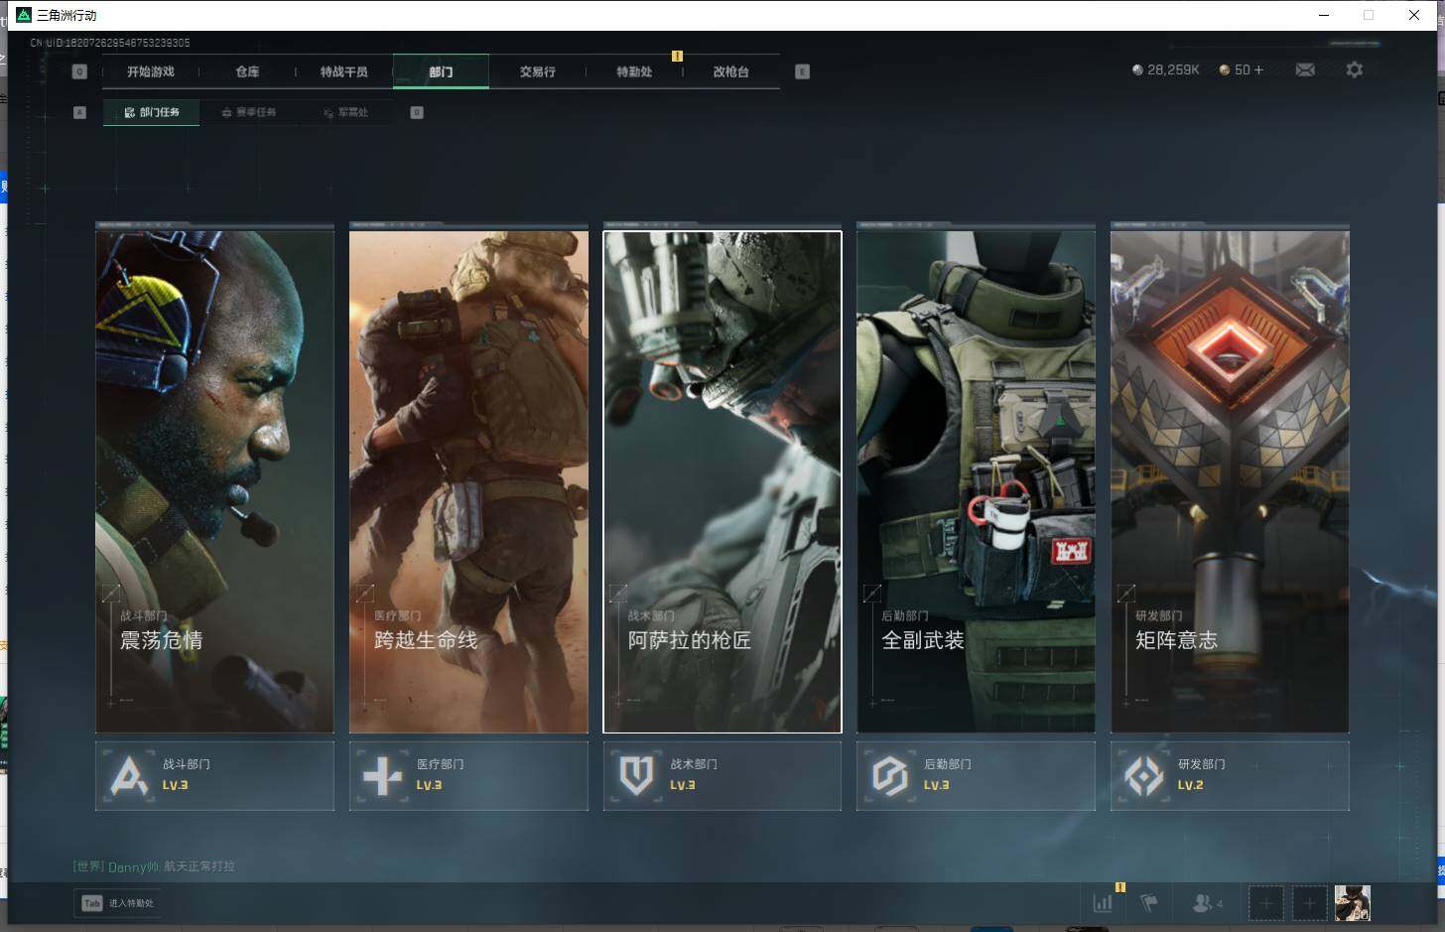Select the 部门任务 sub-tab
1445x932 pixels.
[152, 112]
